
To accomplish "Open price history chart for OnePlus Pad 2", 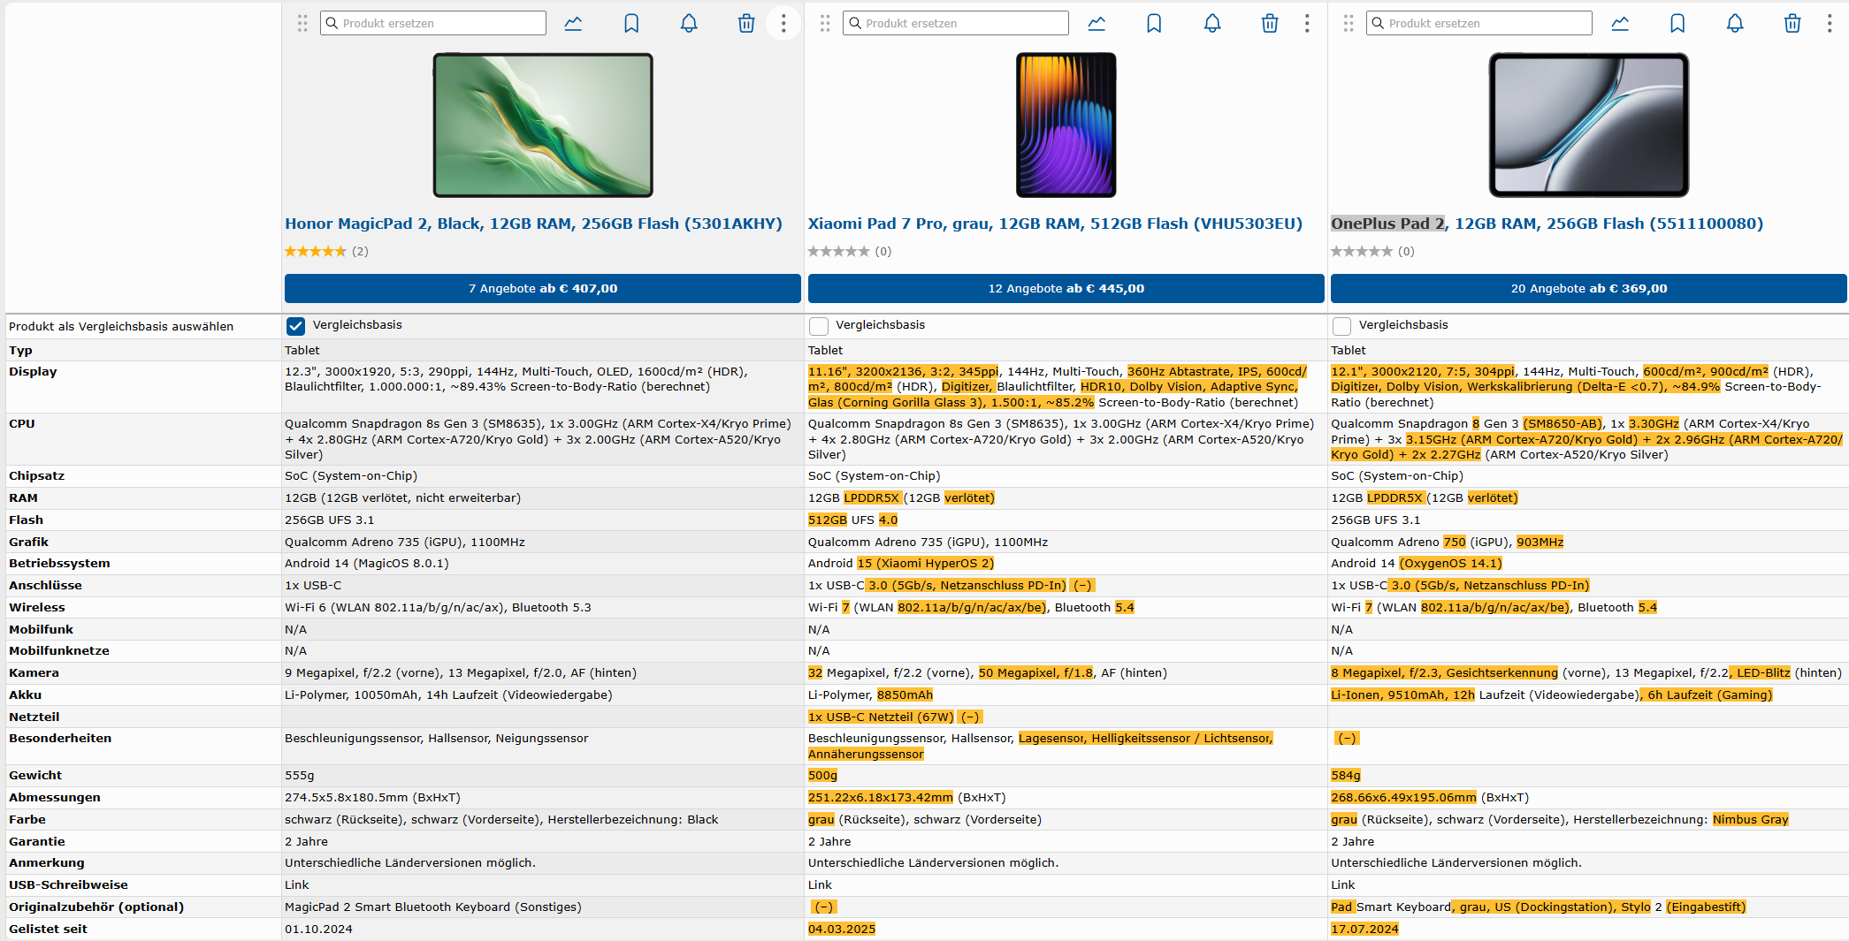I will point(1620,24).
